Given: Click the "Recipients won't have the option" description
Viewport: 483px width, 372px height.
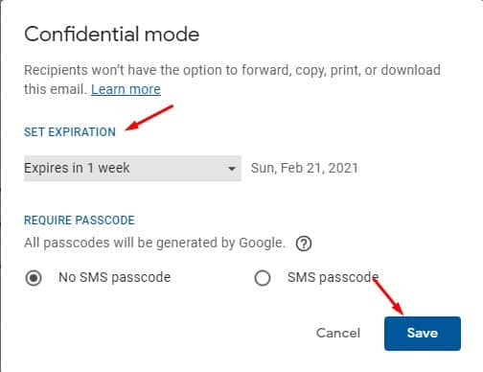Looking at the screenshot, I should 232,80.
